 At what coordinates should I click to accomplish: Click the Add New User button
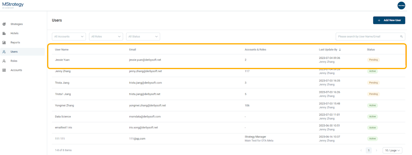(389, 20)
